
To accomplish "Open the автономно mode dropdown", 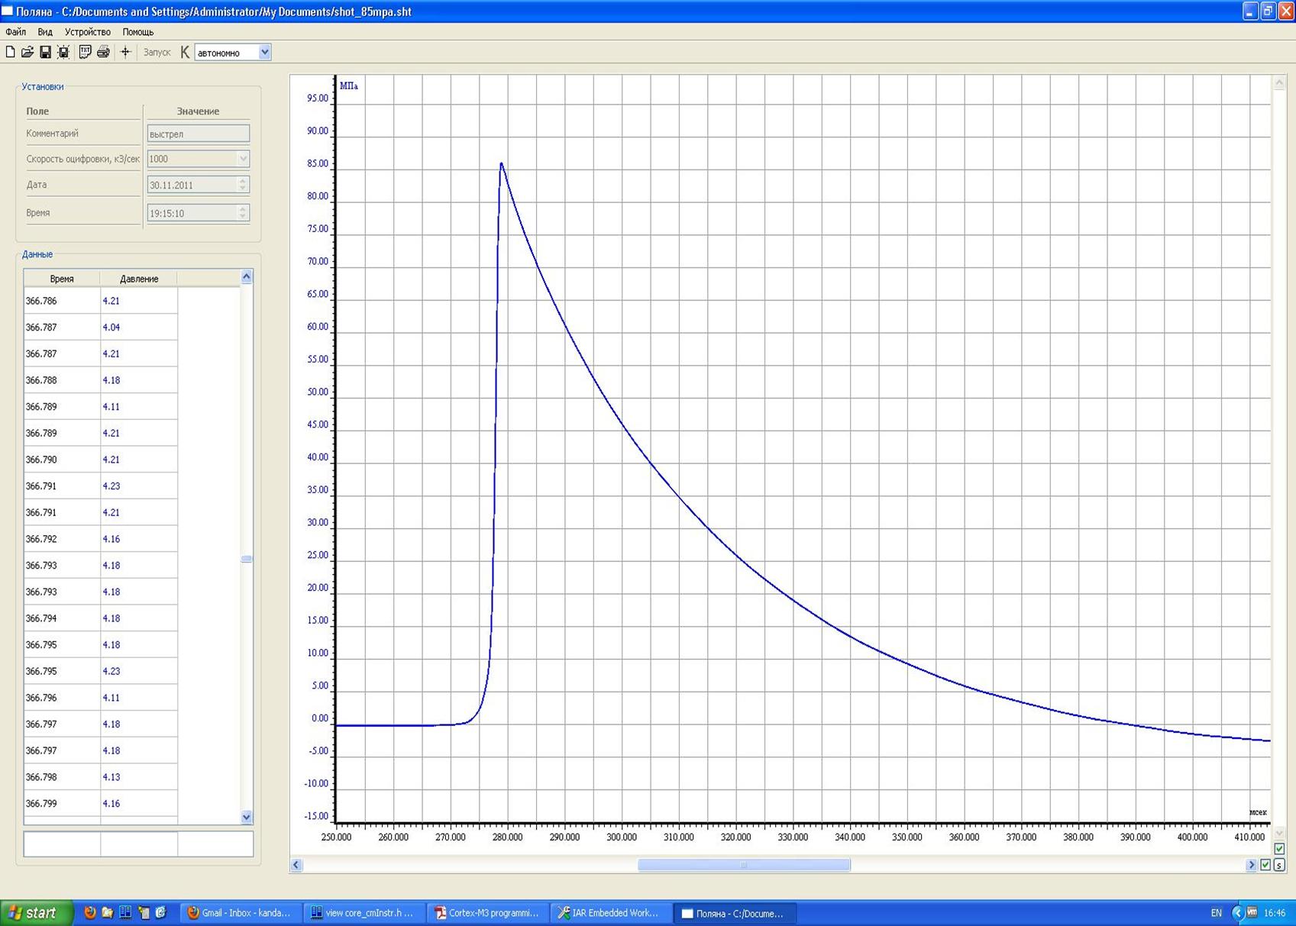I will [x=264, y=52].
